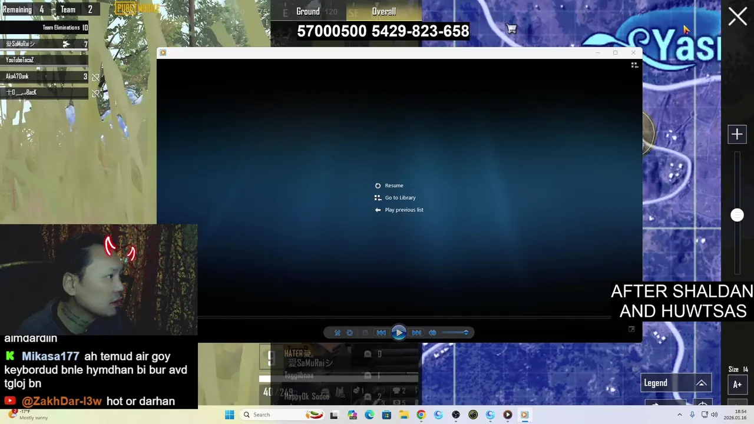
Task: Maximize the Media Player window
Action: 615,52
